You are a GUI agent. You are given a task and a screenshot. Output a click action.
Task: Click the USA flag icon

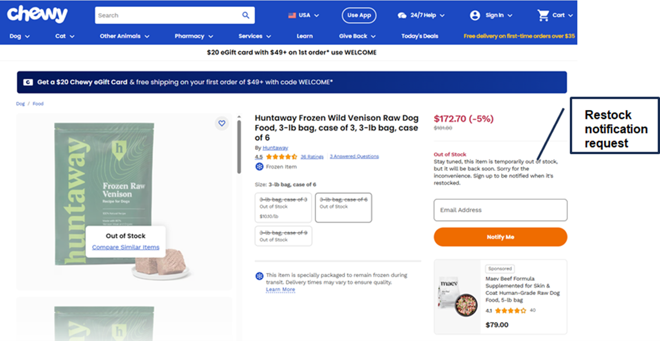click(292, 15)
